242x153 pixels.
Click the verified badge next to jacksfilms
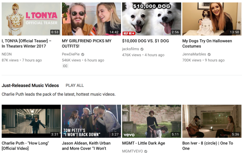click(142, 49)
